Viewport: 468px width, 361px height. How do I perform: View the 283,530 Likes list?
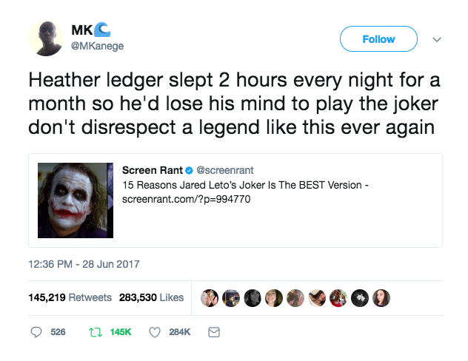coord(150,297)
